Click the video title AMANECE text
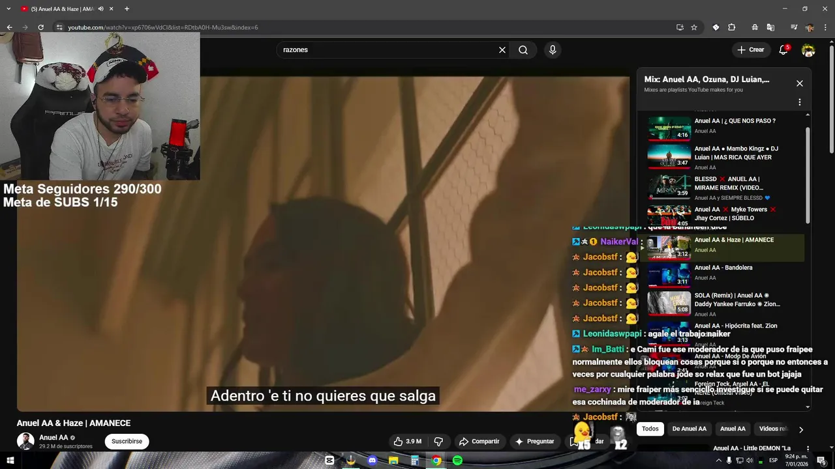 pyautogui.click(x=74, y=423)
